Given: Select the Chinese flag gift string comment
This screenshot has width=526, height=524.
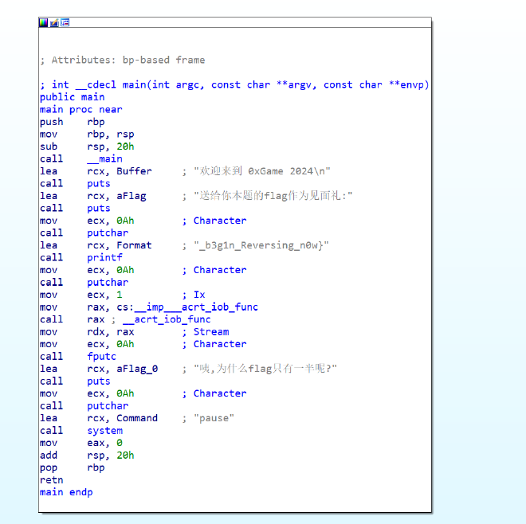Looking at the screenshot, I should [273, 196].
